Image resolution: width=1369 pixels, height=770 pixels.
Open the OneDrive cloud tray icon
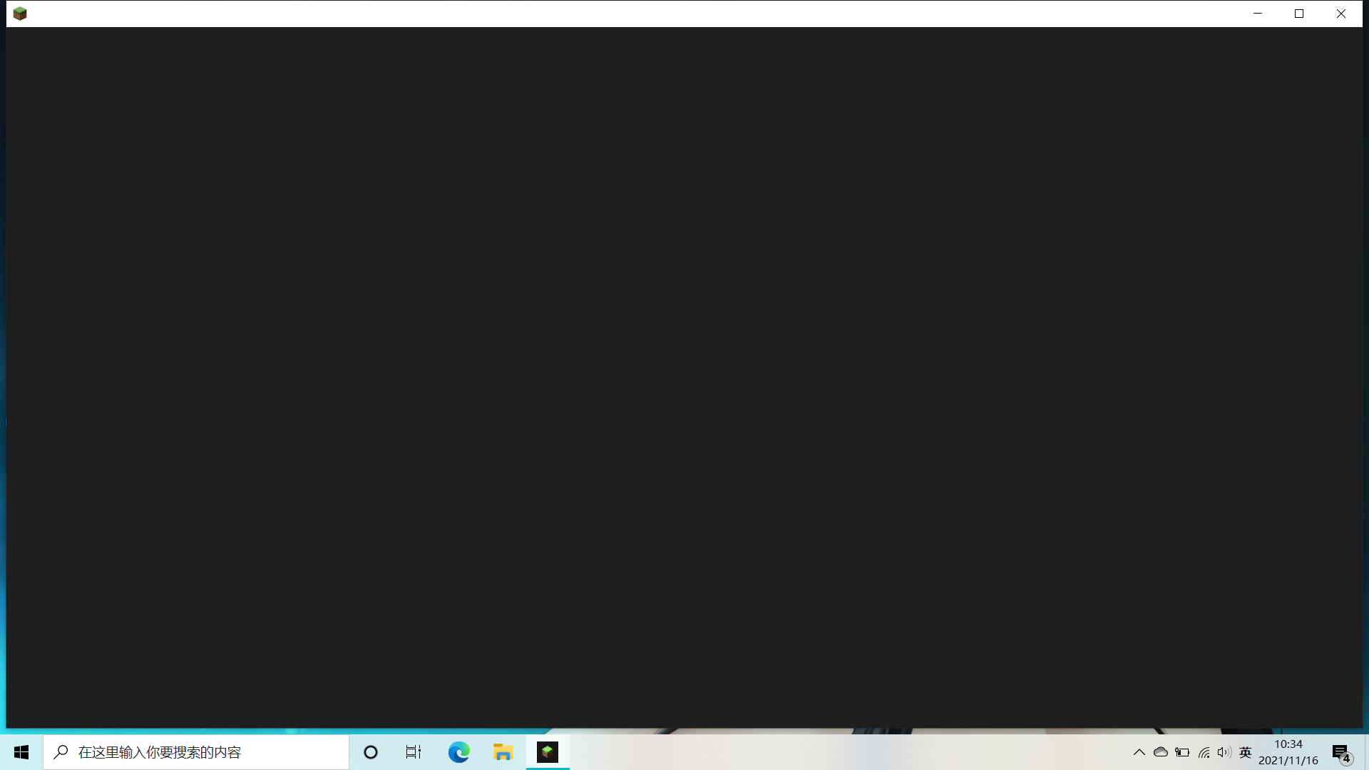pyautogui.click(x=1161, y=752)
